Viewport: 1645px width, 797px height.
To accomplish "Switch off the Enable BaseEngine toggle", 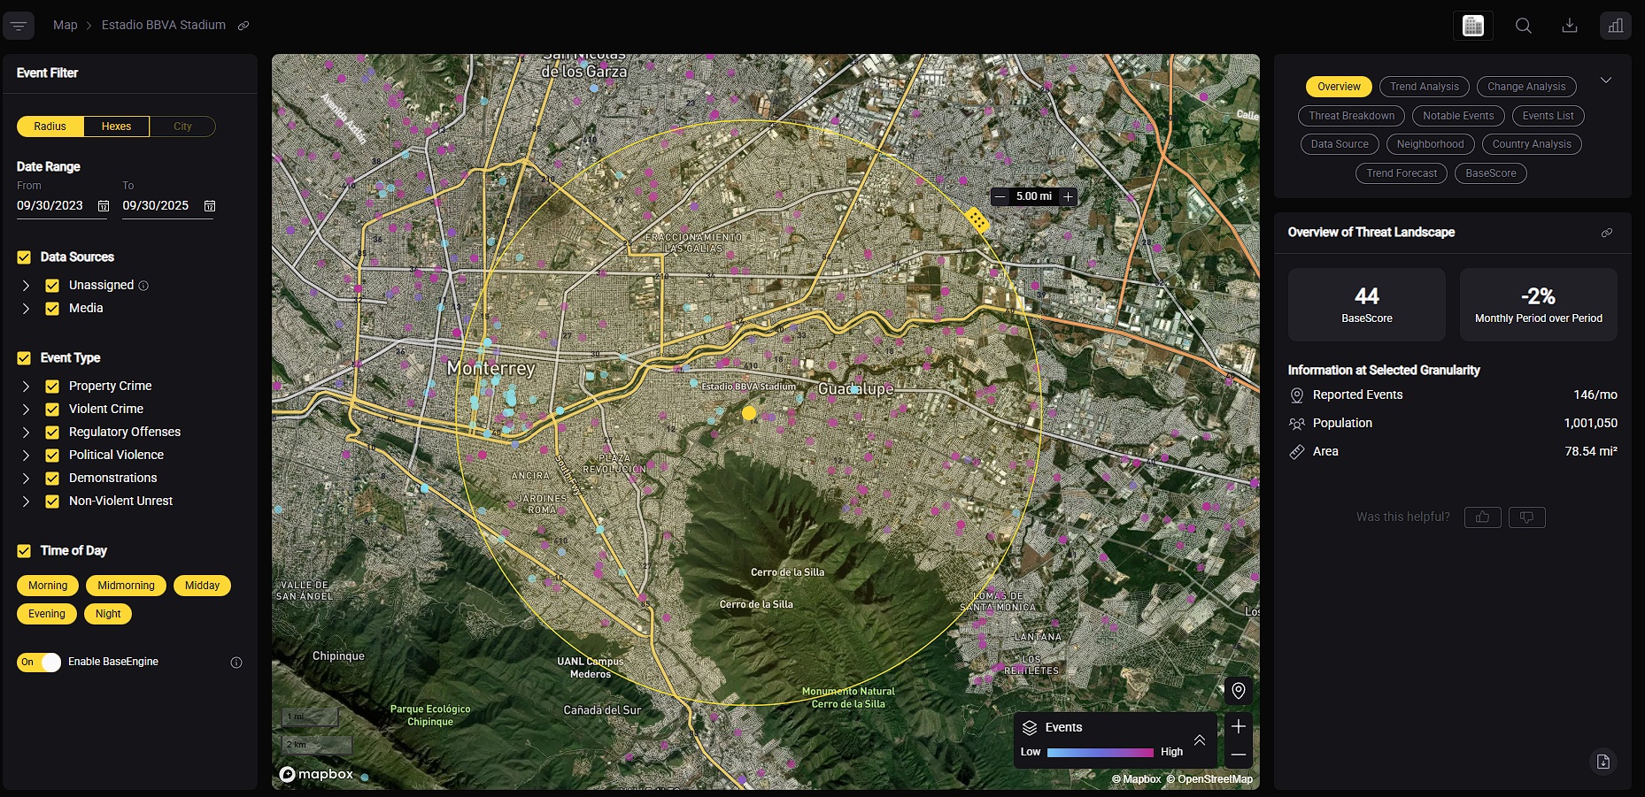I will (x=39, y=663).
